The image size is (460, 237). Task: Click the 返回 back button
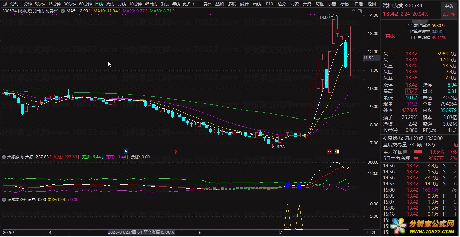coord(372,4)
